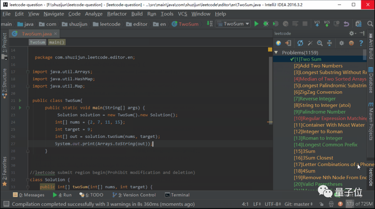Viewport: 375px width, 209px height.
Task: Open the TwoSum run configuration dropdown
Action: tap(233, 24)
